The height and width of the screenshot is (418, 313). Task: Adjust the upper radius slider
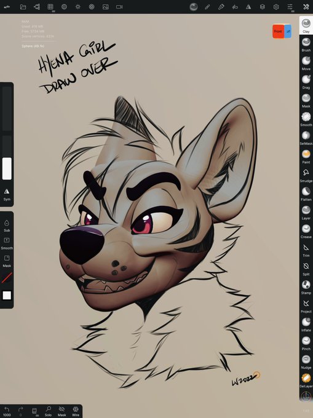tap(7, 109)
